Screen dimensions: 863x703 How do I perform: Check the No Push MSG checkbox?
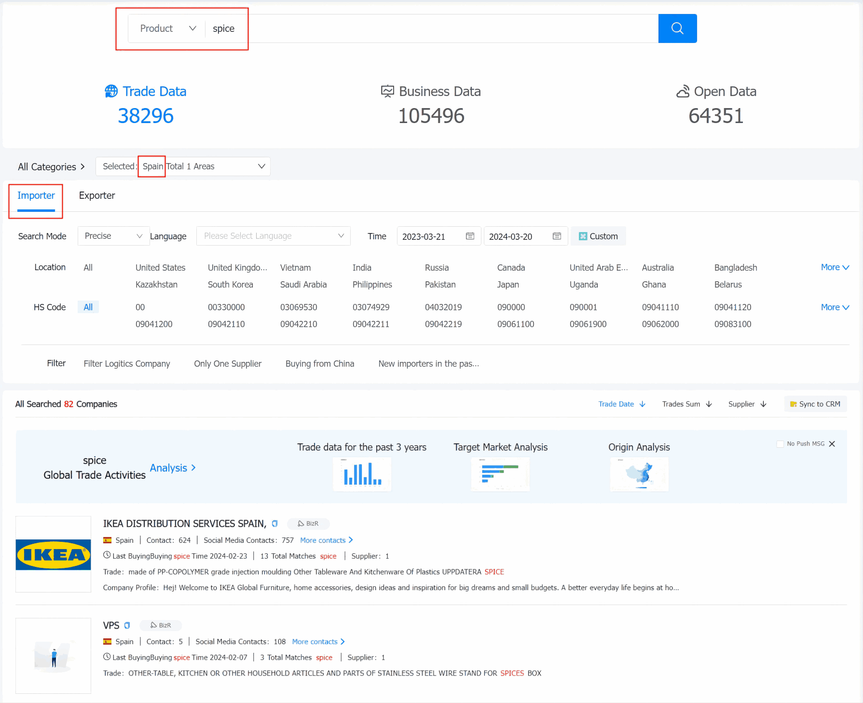point(780,444)
